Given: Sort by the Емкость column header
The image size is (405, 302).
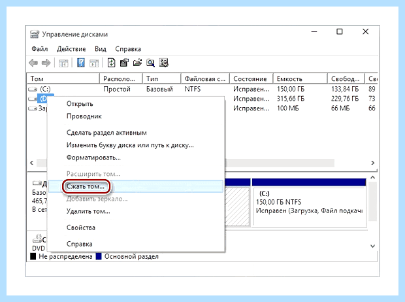Looking at the screenshot, I should pos(300,78).
